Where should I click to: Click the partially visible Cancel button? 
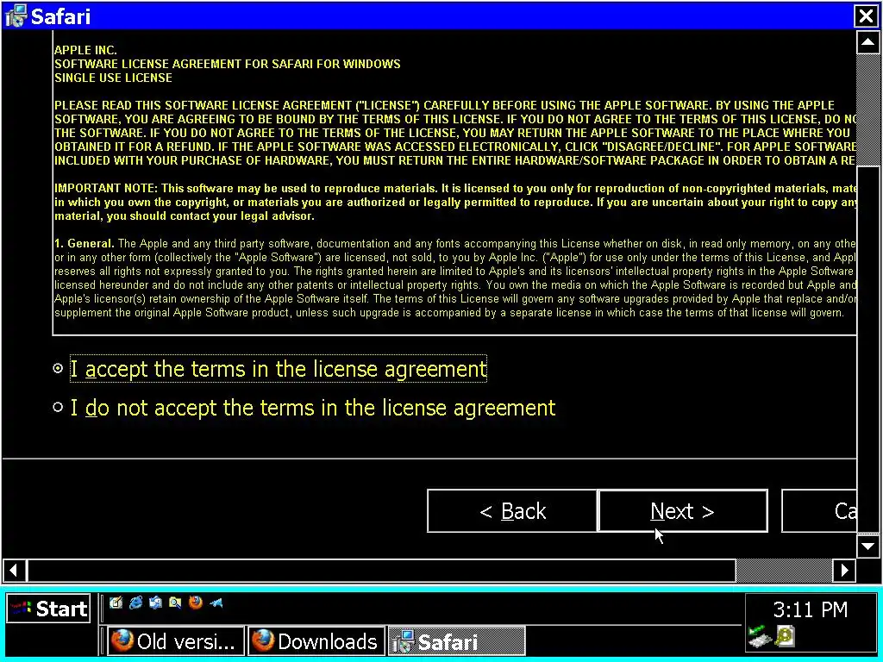[819, 511]
